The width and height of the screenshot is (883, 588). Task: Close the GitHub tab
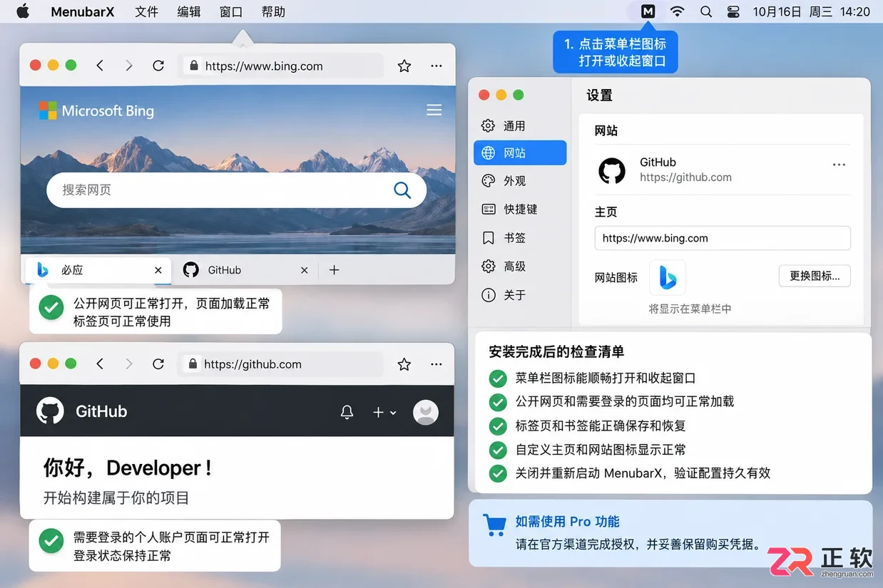pyautogui.click(x=305, y=270)
